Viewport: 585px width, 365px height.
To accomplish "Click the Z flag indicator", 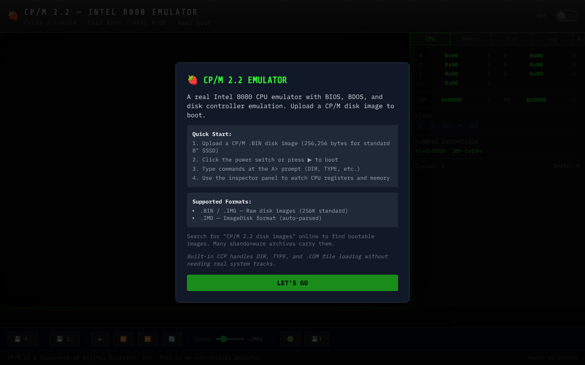I will [x=432, y=126].
